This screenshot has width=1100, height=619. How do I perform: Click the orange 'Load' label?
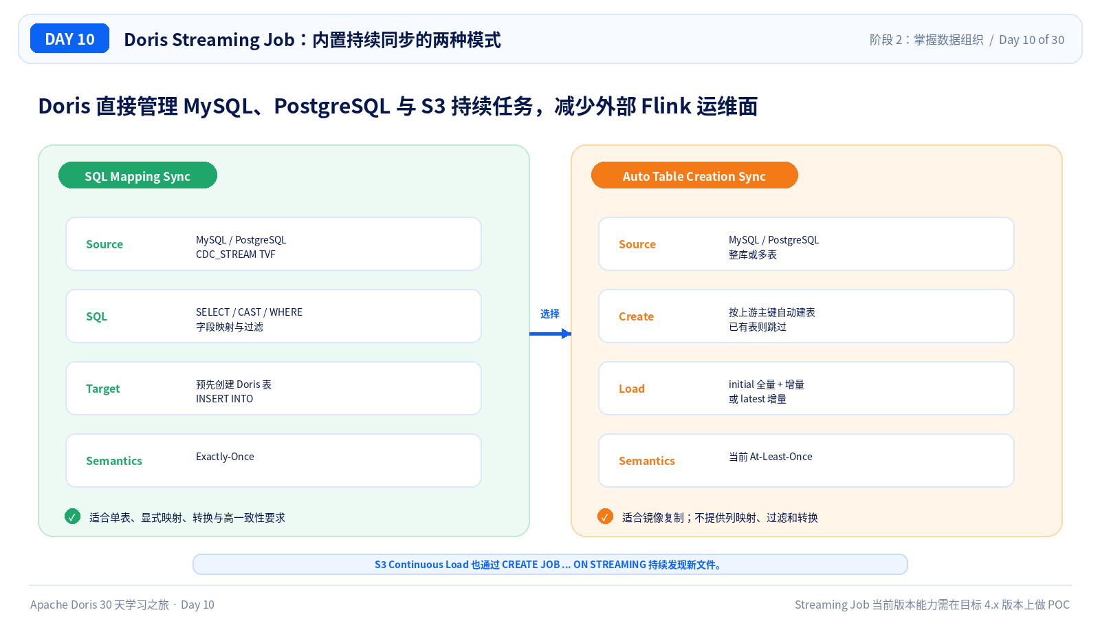[632, 389]
